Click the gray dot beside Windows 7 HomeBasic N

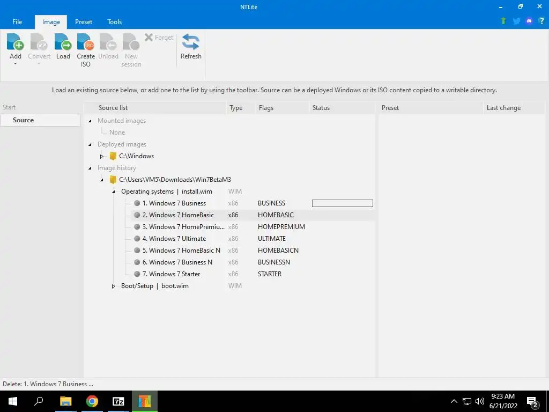tap(137, 251)
